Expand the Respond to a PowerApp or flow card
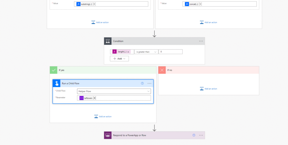 tap(154, 135)
